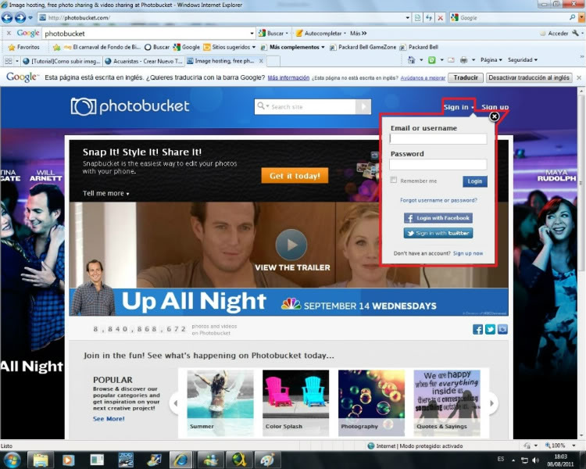
Task: Close the sign-in popup with the X
Action: [x=494, y=116]
